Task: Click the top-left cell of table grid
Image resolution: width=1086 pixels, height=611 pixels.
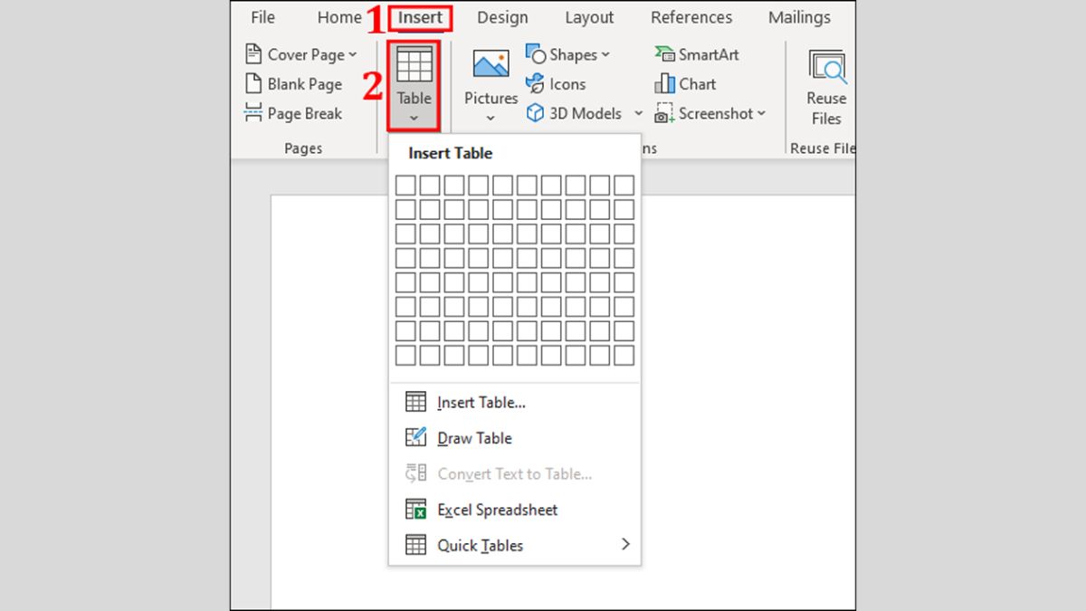Action: pyautogui.click(x=406, y=186)
